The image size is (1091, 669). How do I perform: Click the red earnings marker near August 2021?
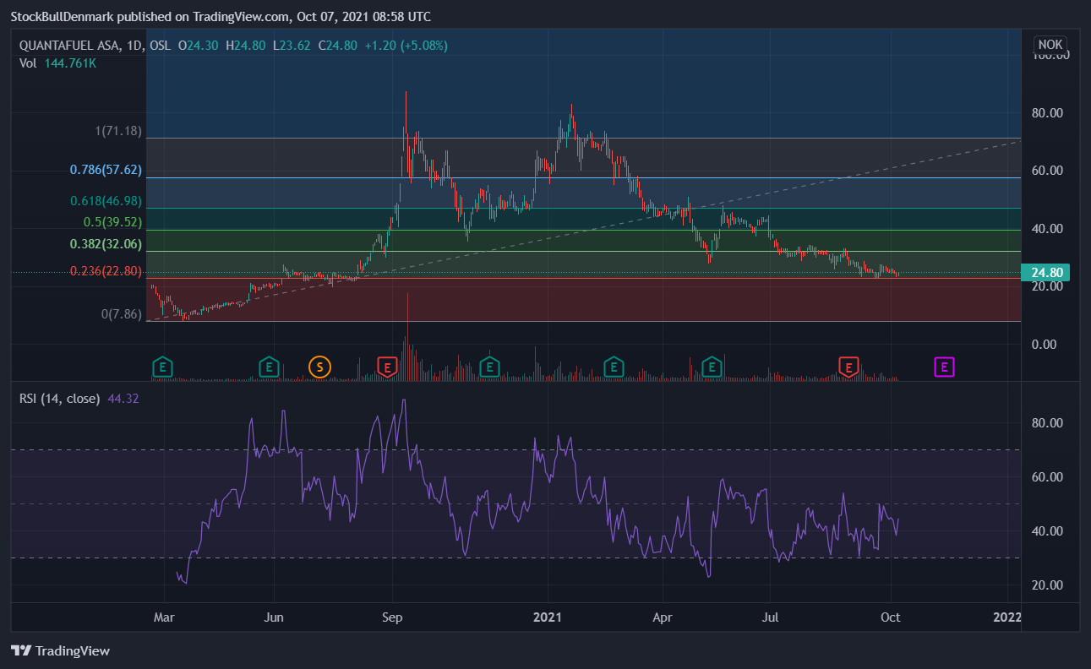pyautogui.click(x=848, y=367)
